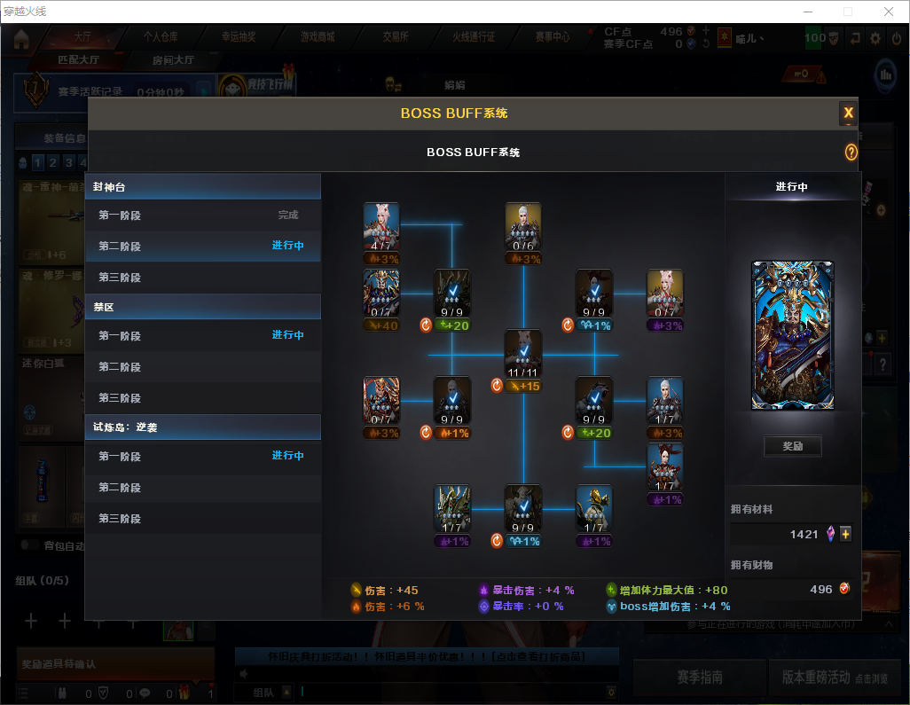Open the 游戏商城 top menu

pyautogui.click(x=318, y=36)
